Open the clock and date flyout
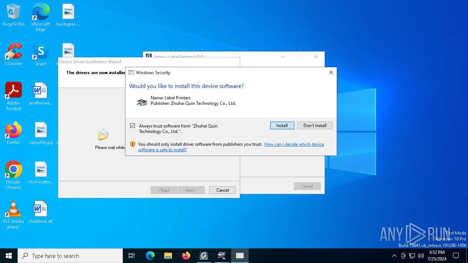The width and height of the screenshot is (468, 263). [437, 256]
